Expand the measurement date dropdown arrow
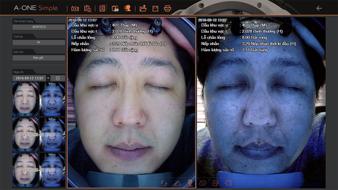 (48, 78)
